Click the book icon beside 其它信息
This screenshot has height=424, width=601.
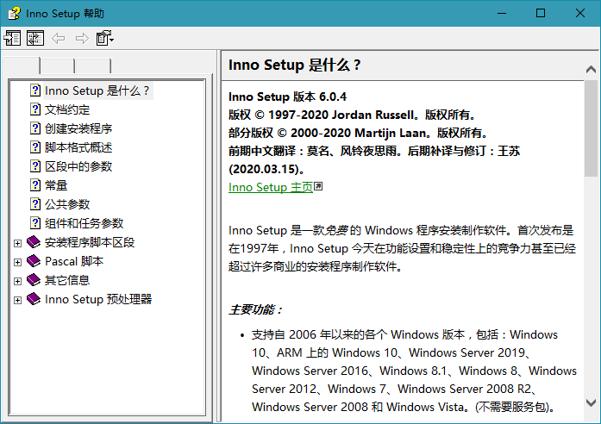(x=34, y=280)
